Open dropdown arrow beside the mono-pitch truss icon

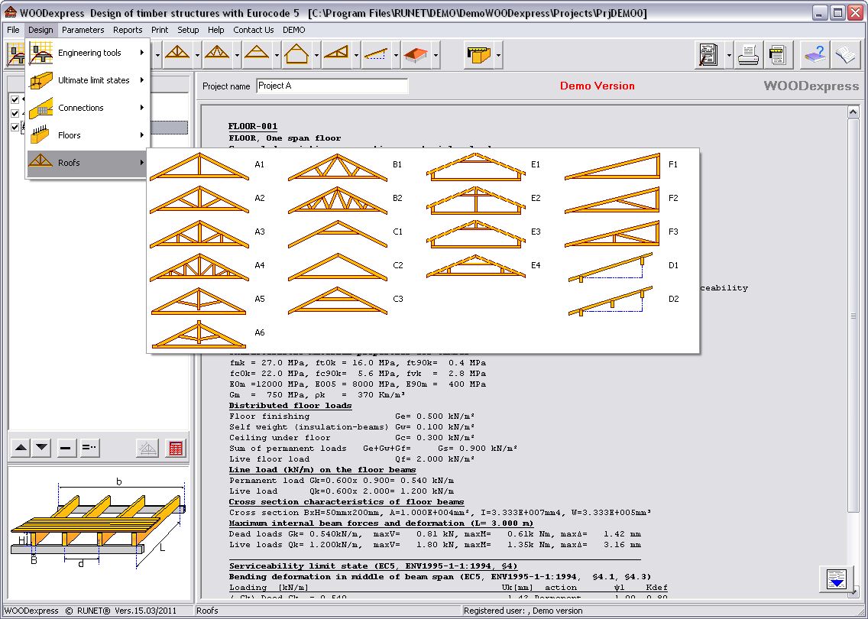point(356,55)
